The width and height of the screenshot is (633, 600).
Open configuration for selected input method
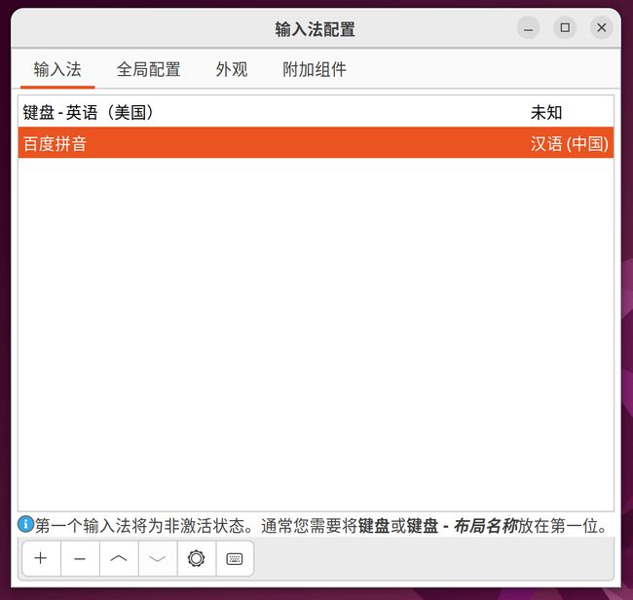click(x=196, y=558)
